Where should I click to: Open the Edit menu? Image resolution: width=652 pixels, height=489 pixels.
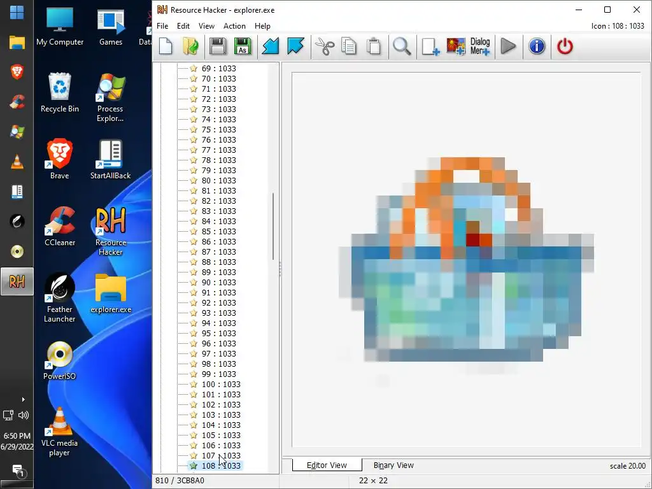pos(183,25)
